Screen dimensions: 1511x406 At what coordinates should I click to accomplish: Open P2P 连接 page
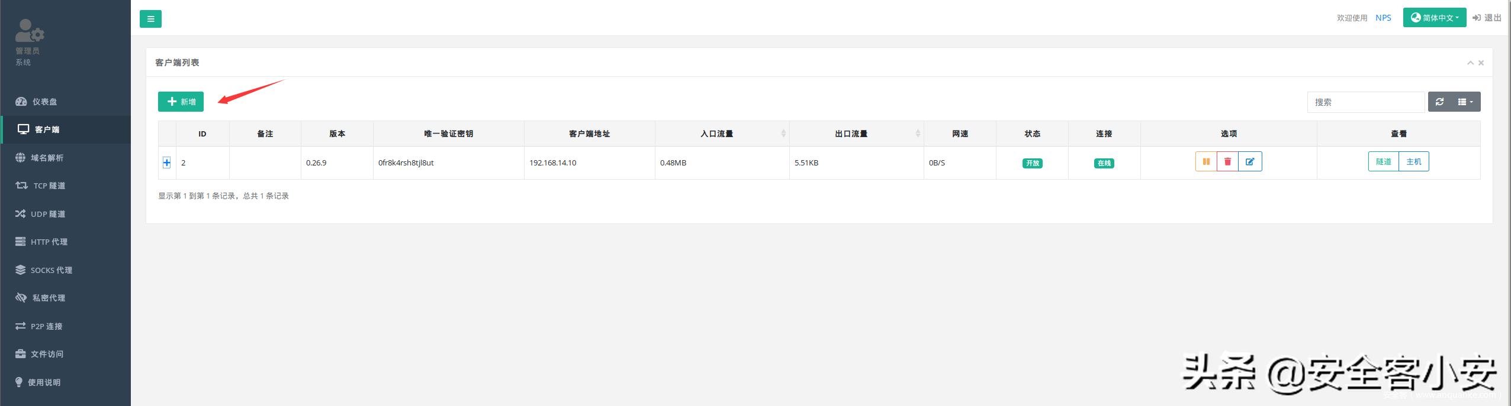pos(65,326)
